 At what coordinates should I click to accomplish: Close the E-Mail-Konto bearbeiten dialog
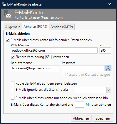pos(110,4)
